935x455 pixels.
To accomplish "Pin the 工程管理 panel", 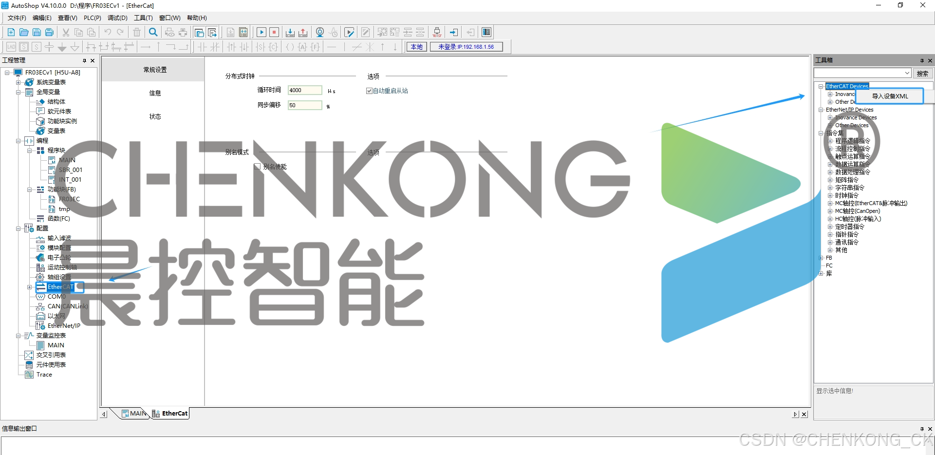I will [x=84, y=60].
